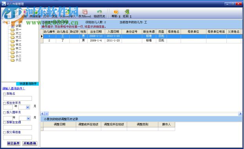
Task: Click the 父母信息 input field
Action: click(x=18, y=137)
